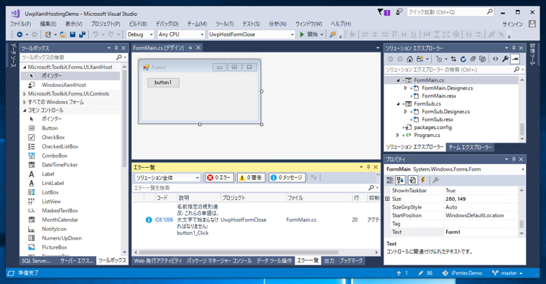The width and height of the screenshot is (546, 284).
Task: Click Categorized view icon in Properties panel
Action: pos(390,180)
